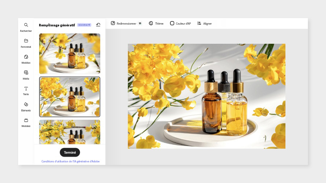Open the Personnel folder icon
326x183 pixels.
26,41
